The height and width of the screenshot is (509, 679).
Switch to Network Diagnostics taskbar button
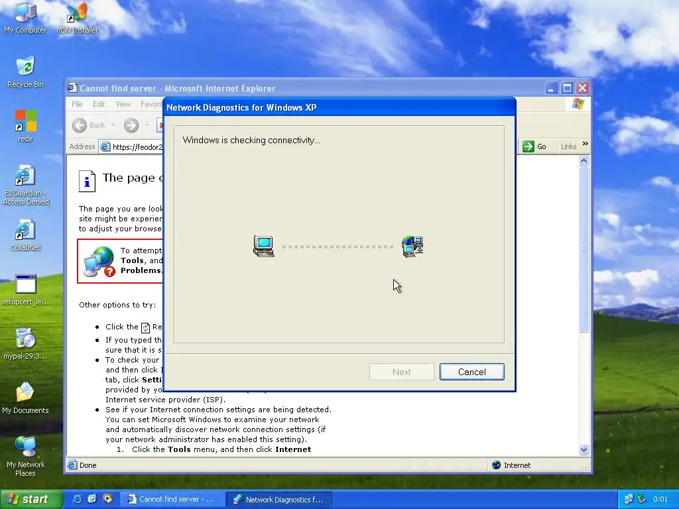click(279, 499)
